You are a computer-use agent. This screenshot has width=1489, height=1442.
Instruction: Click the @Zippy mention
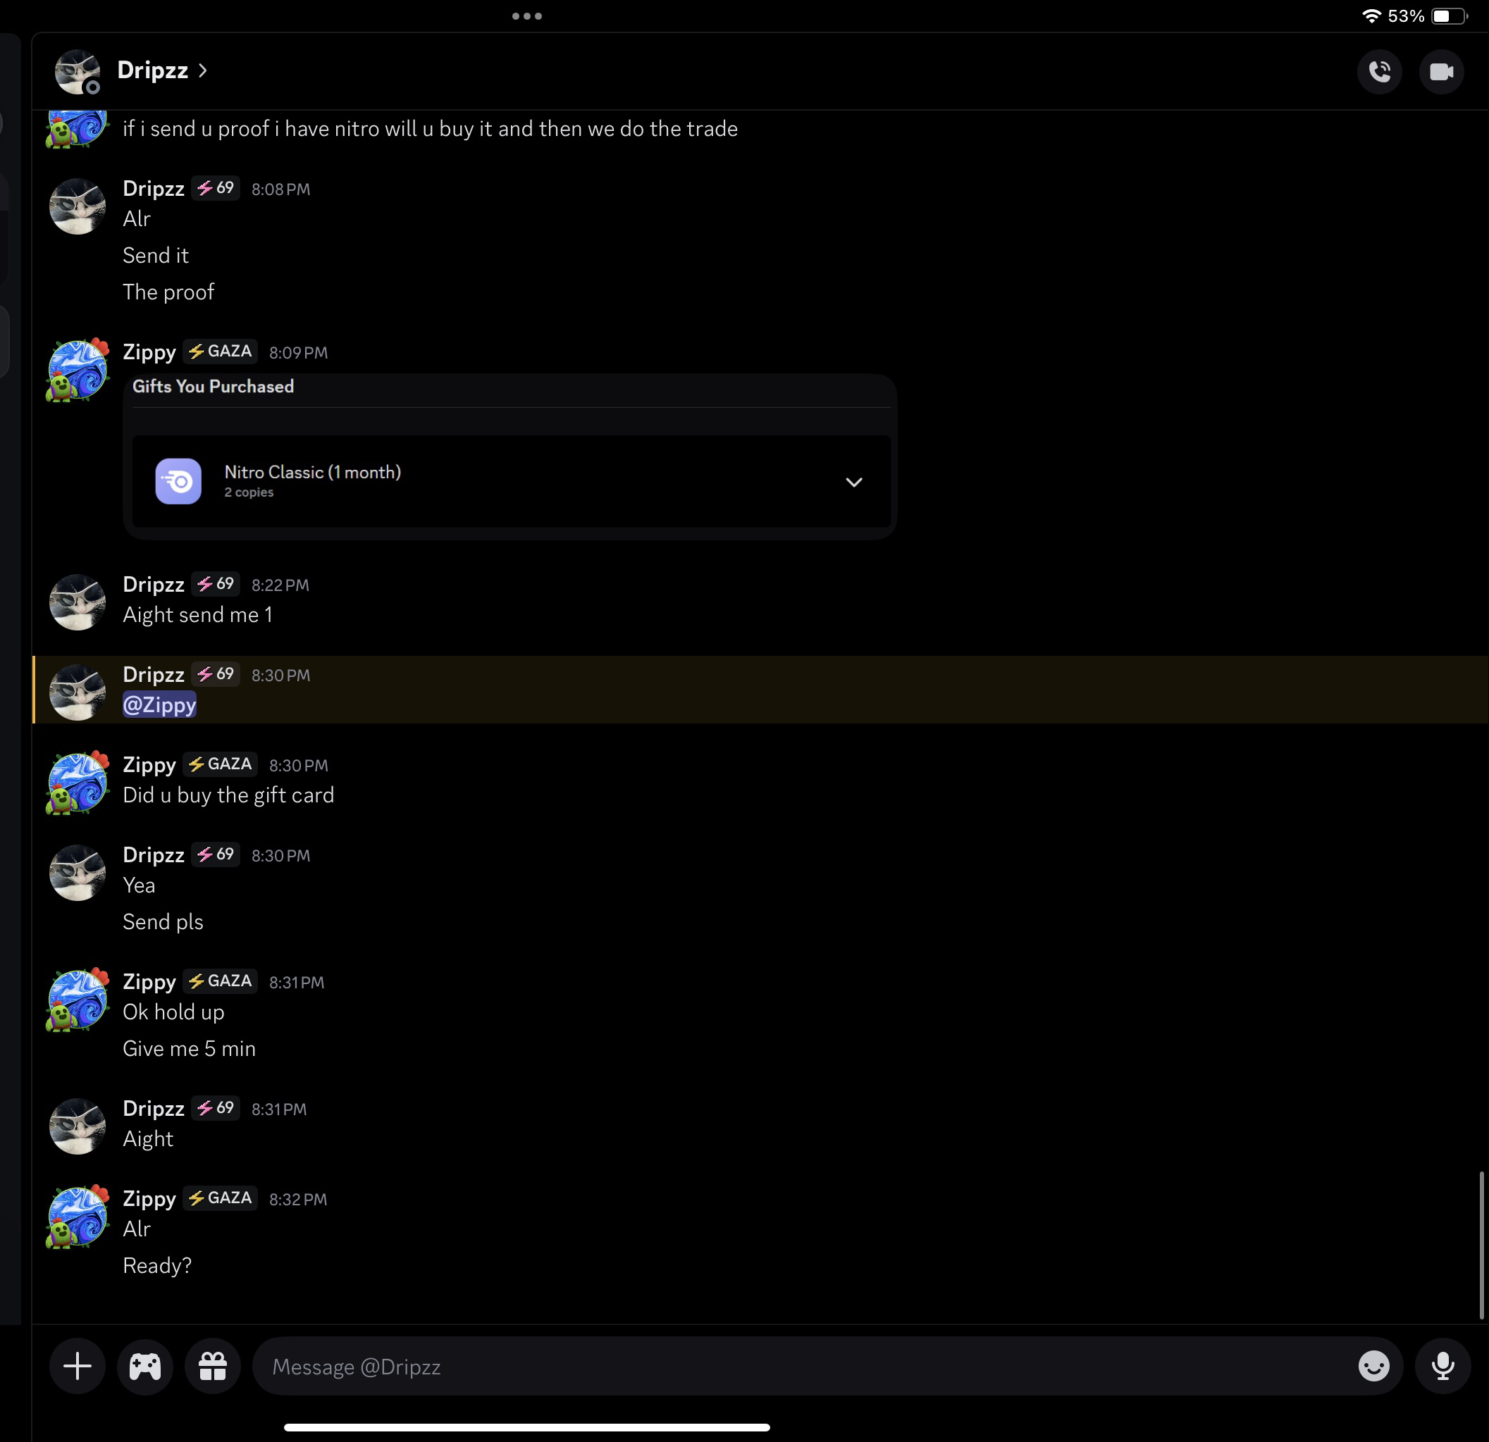[159, 704]
